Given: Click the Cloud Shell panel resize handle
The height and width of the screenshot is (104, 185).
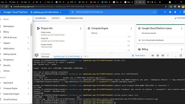Looking at the screenshot, I should click(x=112, y=53).
